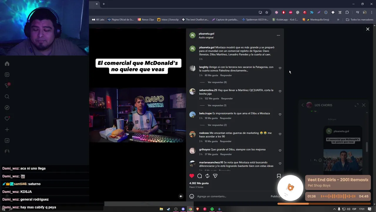Go back in LOS CHORIS chat
This screenshot has height=212, width=376.
click(303, 105)
